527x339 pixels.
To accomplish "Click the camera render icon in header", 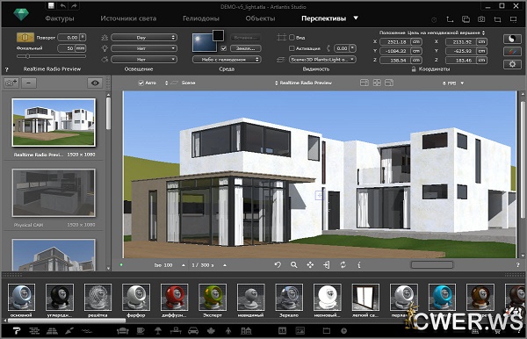I will (x=481, y=19).
